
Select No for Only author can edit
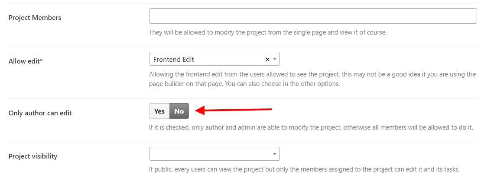[179, 111]
